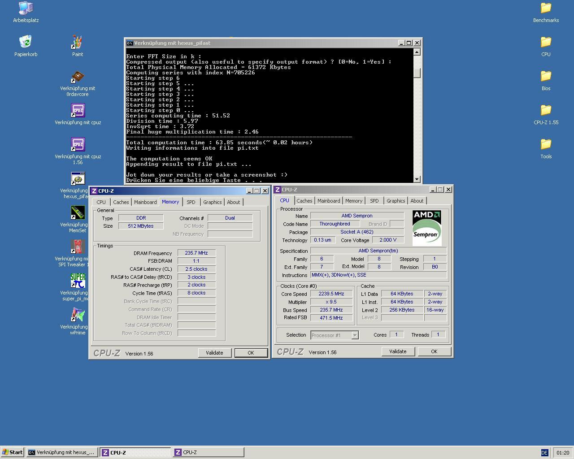Open Graphics tab in right CPU-Z window
Image resolution: width=574 pixels, height=459 pixels.
tap(396, 201)
